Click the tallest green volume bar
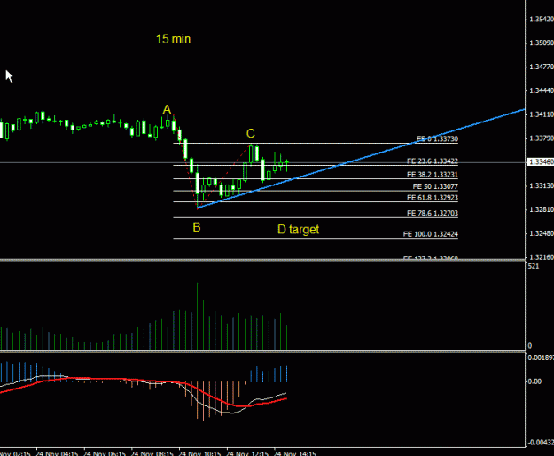The width and height of the screenshot is (554, 456). click(197, 317)
